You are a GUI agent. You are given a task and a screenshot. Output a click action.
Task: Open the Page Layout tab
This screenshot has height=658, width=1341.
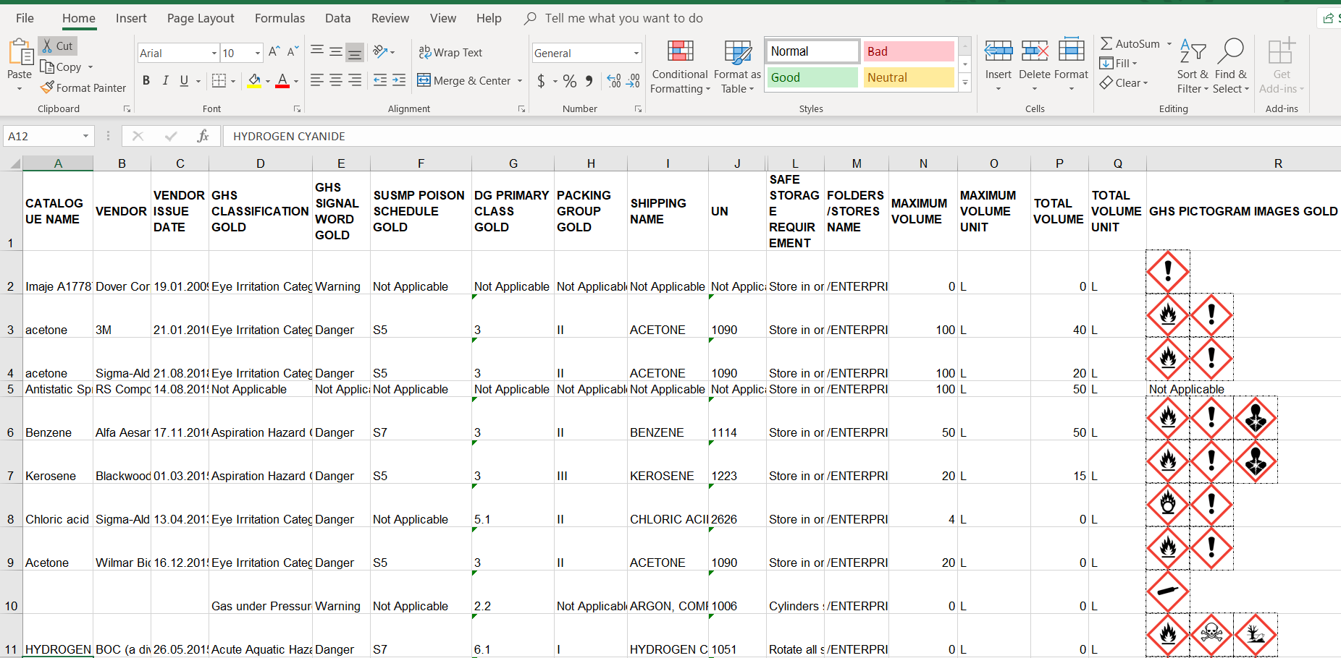pyautogui.click(x=200, y=18)
